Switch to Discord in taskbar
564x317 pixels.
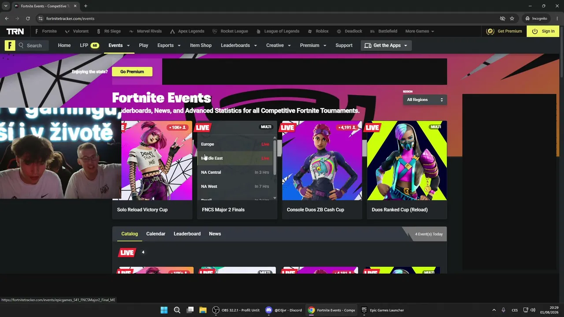tap(284, 310)
